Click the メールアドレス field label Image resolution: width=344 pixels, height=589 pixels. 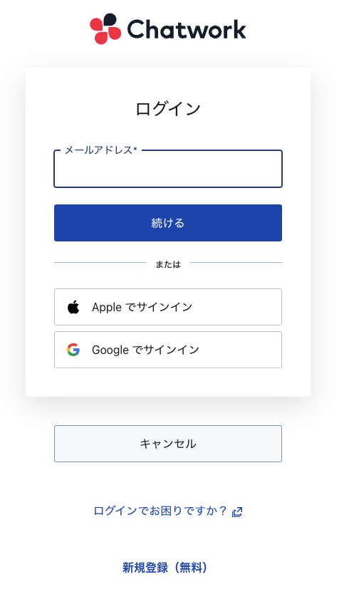tap(99, 150)
